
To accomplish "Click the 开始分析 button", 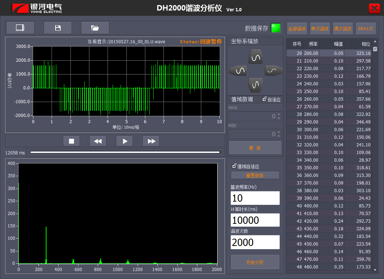I will click(x=255, y=262).
